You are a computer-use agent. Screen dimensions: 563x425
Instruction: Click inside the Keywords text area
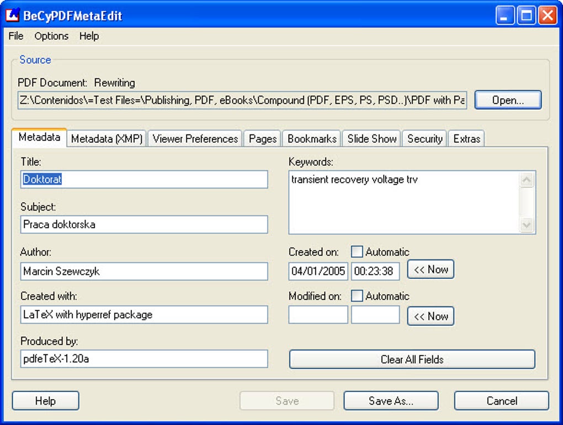pos(404,203)
